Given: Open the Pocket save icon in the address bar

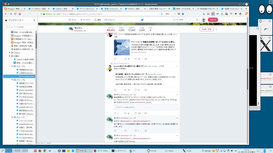Looking at the screenshot, I should 179,14.
